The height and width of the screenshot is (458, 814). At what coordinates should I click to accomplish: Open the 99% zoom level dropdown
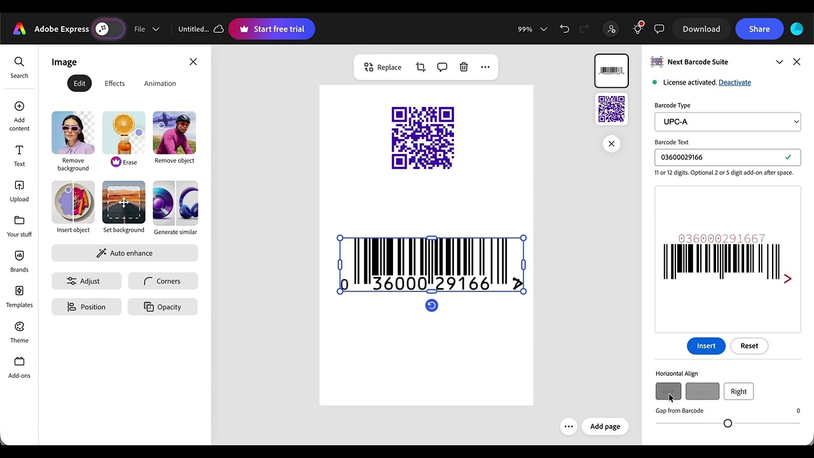coord(532,29)
